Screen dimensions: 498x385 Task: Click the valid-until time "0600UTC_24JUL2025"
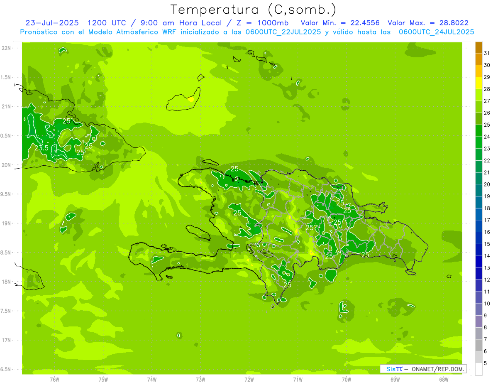pyautogui.click(x=436, y=32)
